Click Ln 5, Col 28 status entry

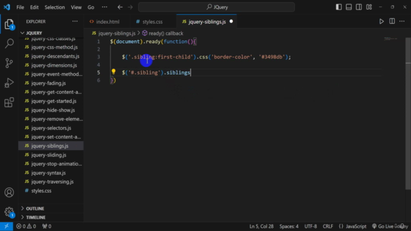point(261,227)
